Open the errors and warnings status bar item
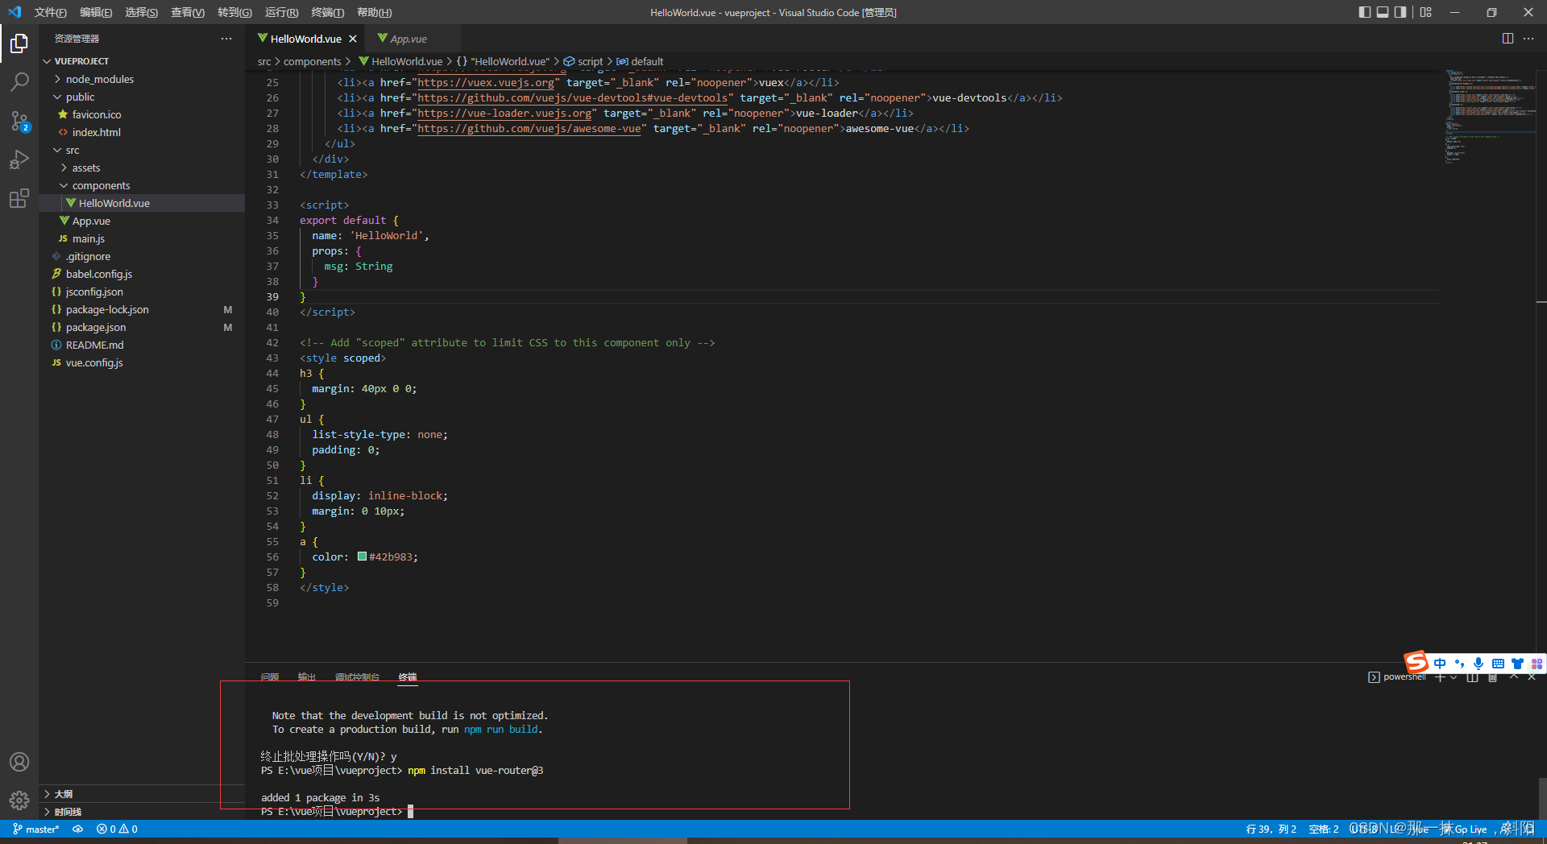 (x=117, y=829)
